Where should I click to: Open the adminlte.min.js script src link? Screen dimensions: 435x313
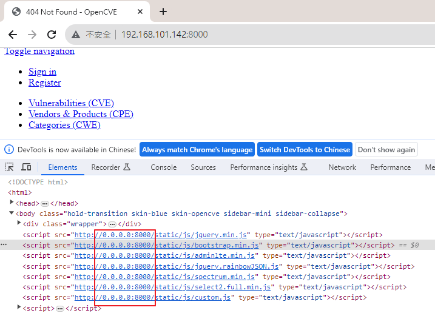164,255
